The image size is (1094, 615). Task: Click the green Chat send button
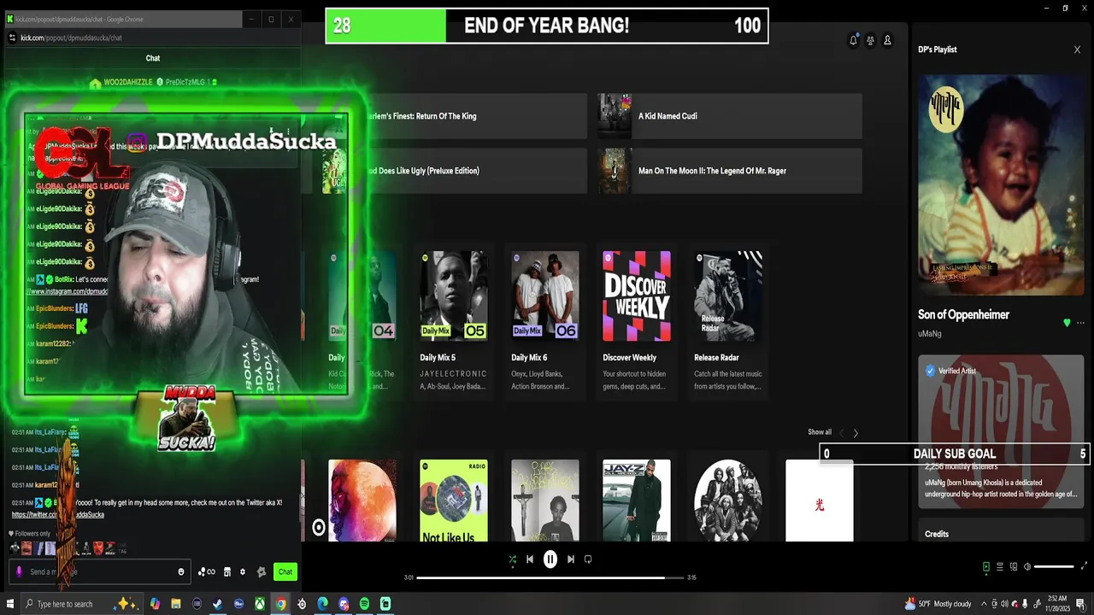point(285,571)
